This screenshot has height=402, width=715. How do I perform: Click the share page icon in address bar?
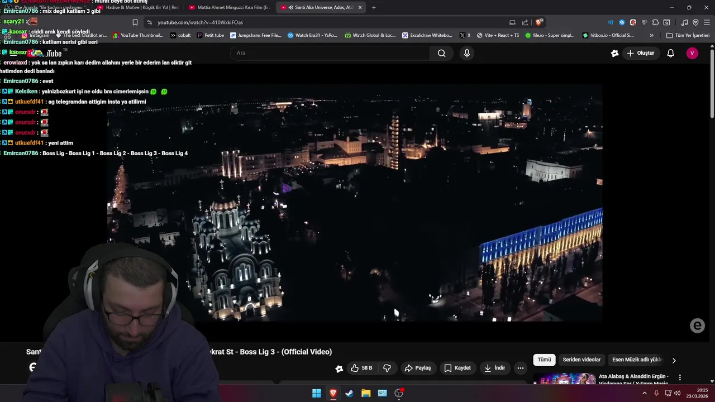coord(525,22)
